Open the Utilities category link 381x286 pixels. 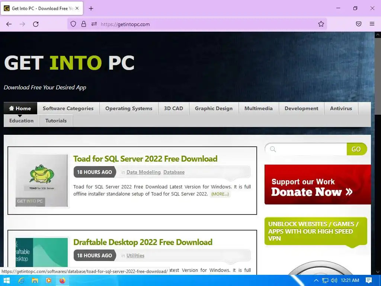click(135, 255)
